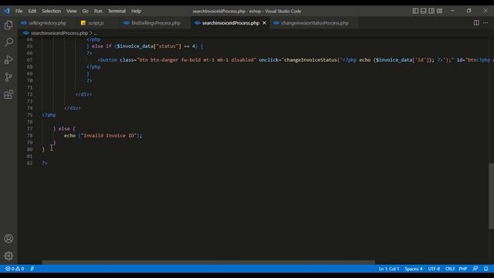494x278 pixels.
Task: Open the File menu
Action: click(19, 11)
